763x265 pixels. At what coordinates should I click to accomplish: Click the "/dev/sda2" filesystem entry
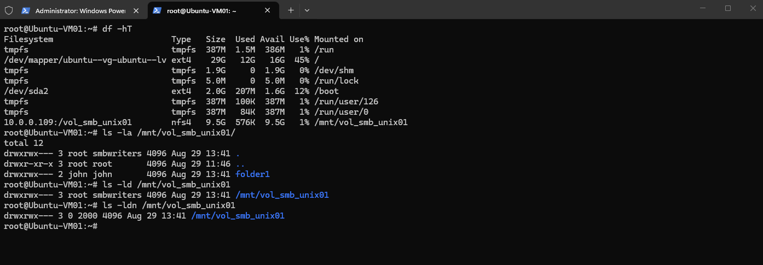click(x=26, y=91)
